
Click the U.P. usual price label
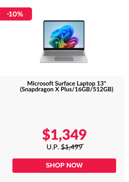53,147
